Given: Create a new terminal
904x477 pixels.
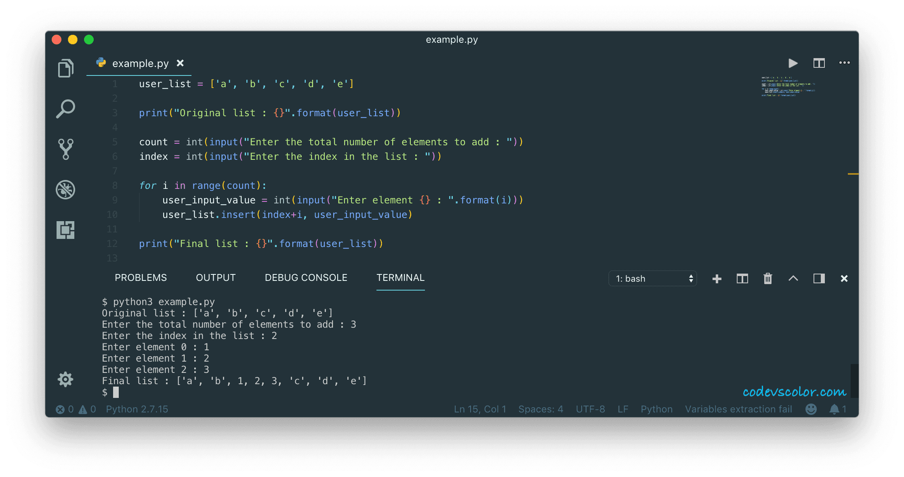Looking at the screenshot, I should [x=717, y=278].
